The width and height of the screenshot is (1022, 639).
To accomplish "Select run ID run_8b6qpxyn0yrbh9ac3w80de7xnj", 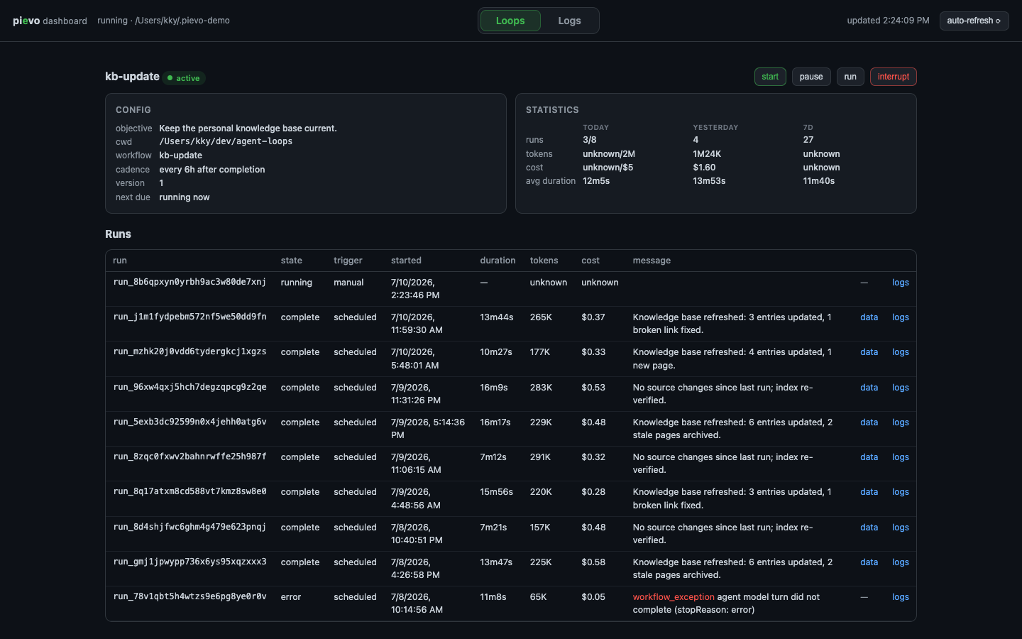I will (189, 282).
